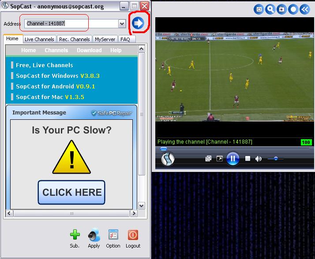
Task: Click the SopCast logo in player bar
Action: (168, 159)
